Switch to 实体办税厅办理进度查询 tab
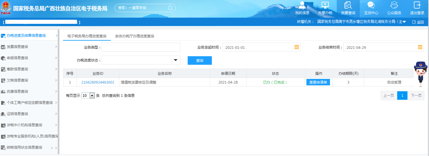Screen dimensions: 429x156 coord(134,36)
